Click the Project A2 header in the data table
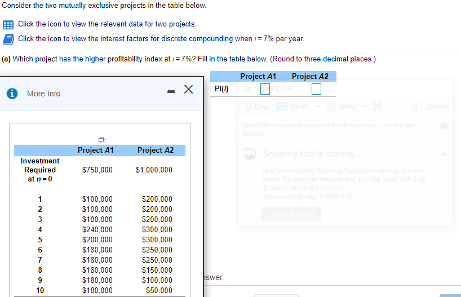Screen dimensions: 461x297 click(156, 150)
